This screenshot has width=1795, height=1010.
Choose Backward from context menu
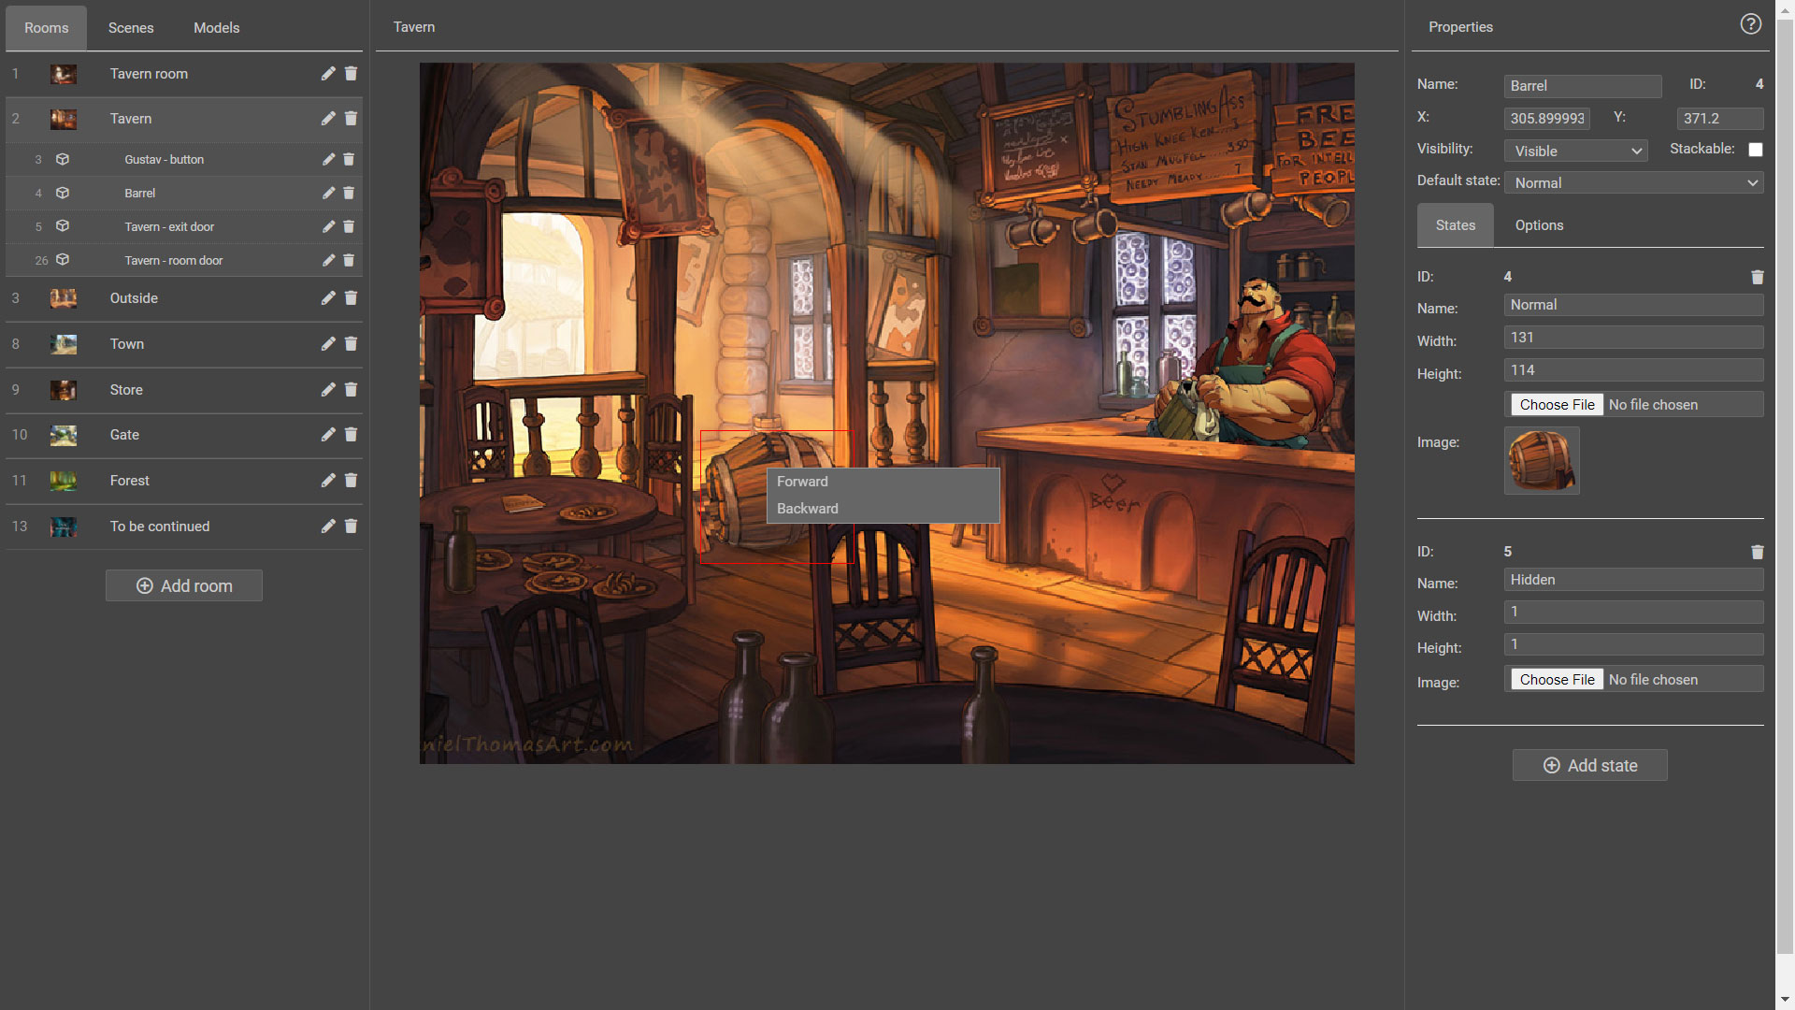click(x=807, y=509)
